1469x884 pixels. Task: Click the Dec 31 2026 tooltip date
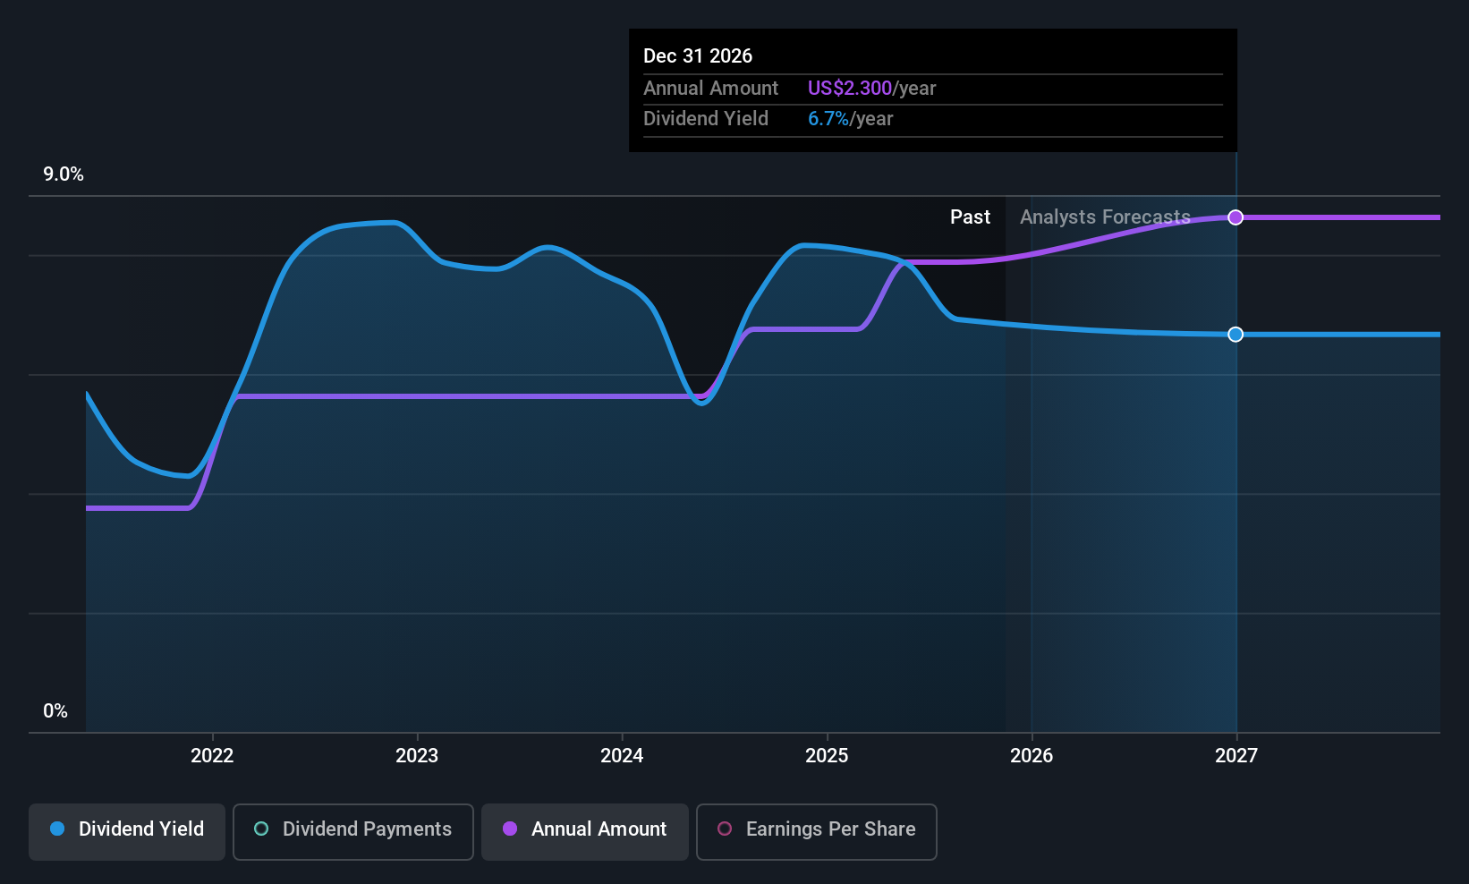[x=698, y=55]
